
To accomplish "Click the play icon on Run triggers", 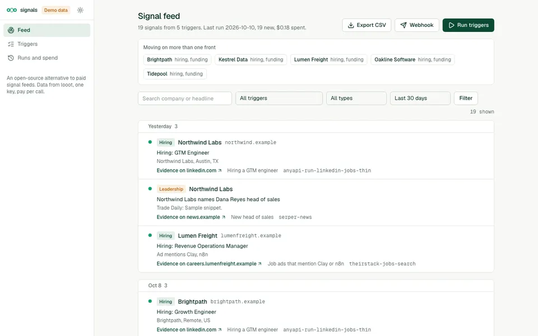I will tap(451, 25).
